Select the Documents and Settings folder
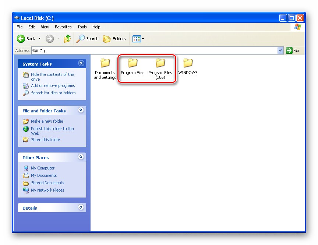This screenshot has height=245, width=318. [x=105, y=69]
